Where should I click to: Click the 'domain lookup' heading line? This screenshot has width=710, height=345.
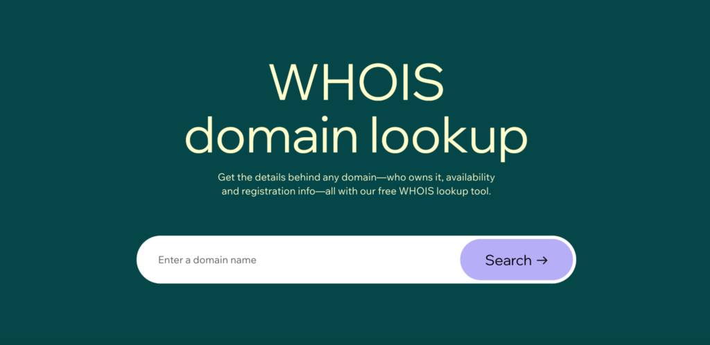click(x=356, y=135)
